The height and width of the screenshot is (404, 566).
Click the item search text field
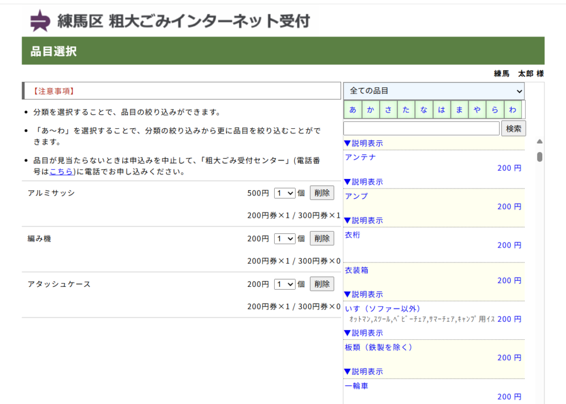tap(421, 128)
